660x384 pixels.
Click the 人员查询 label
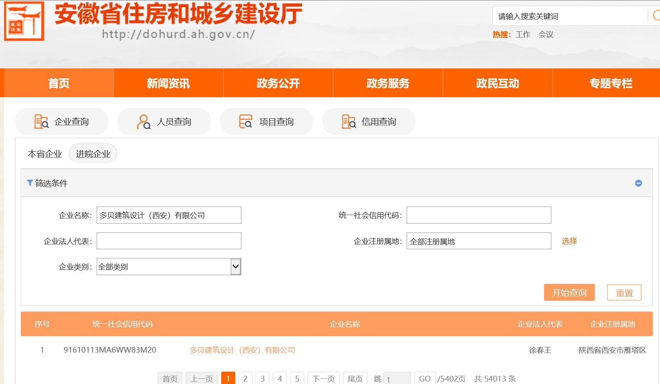coord(174,122)
